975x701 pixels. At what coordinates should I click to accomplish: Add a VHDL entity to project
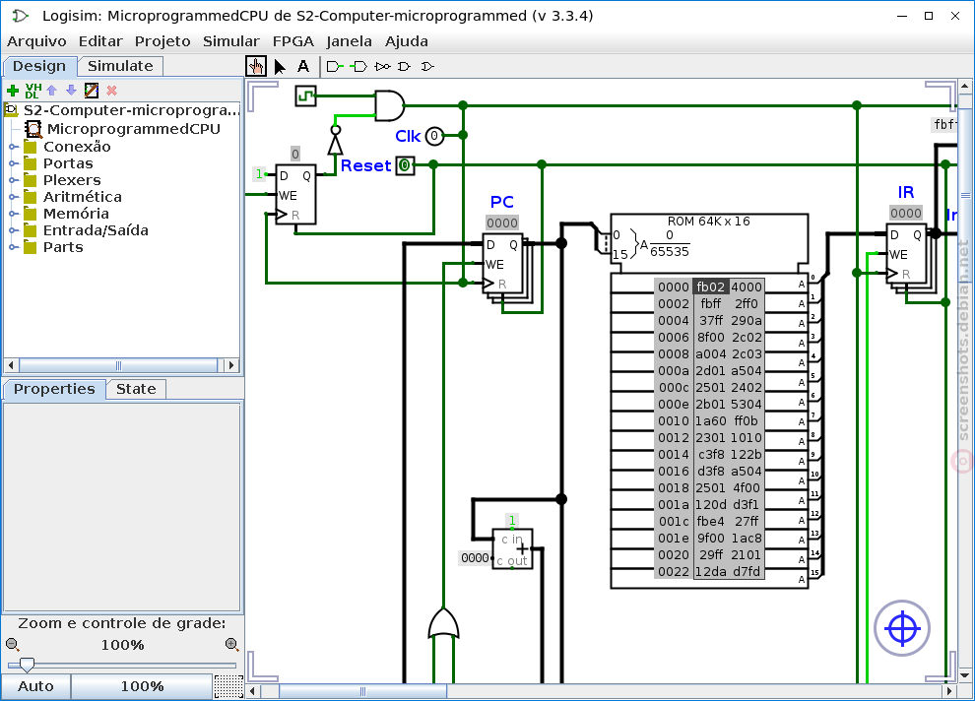click(32, 91)
